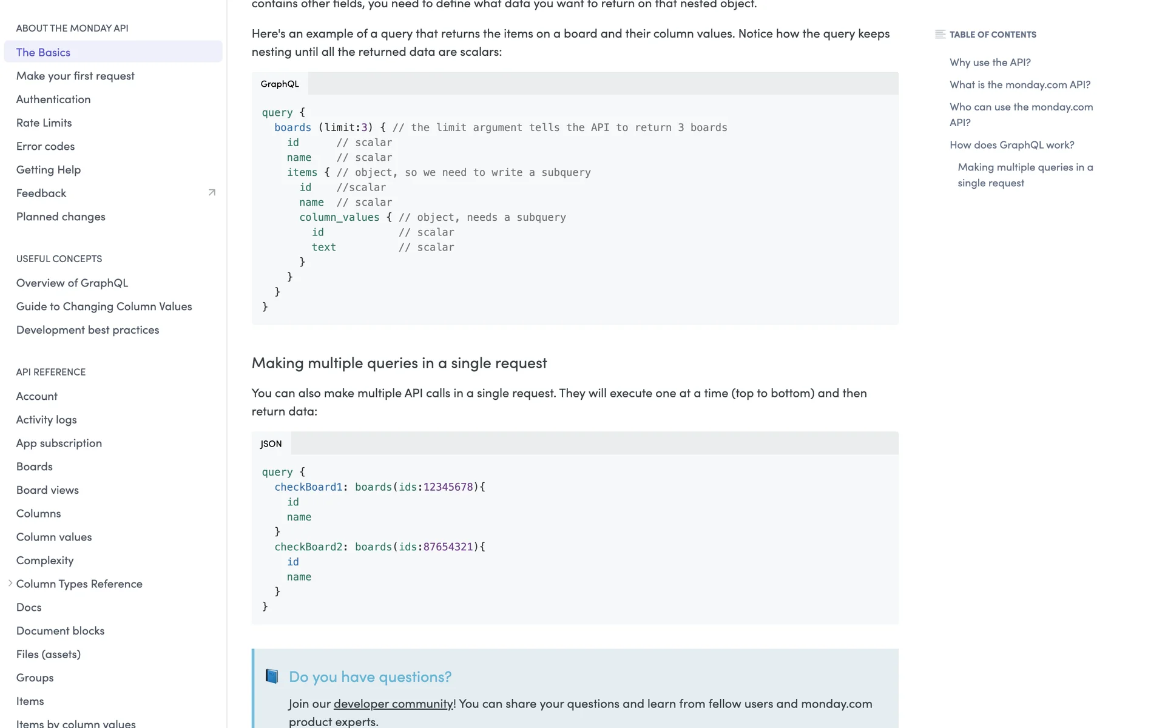Click The Basics highlighted sidebar item
This screenshot has width=1165, height=728.
(x=43, y=52)
